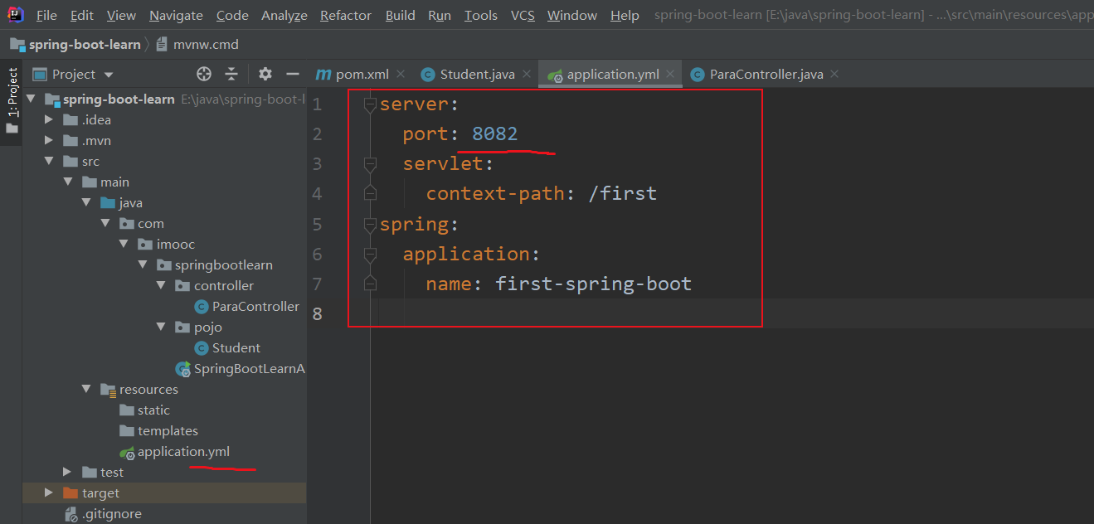
Task: Click mvnw.cmd breadcrumb in navigation bar
Action: click(199, 44)
